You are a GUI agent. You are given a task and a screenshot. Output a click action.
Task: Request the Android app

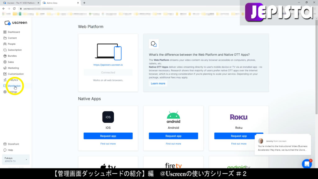pyautogui.click(x=173, y=136)
